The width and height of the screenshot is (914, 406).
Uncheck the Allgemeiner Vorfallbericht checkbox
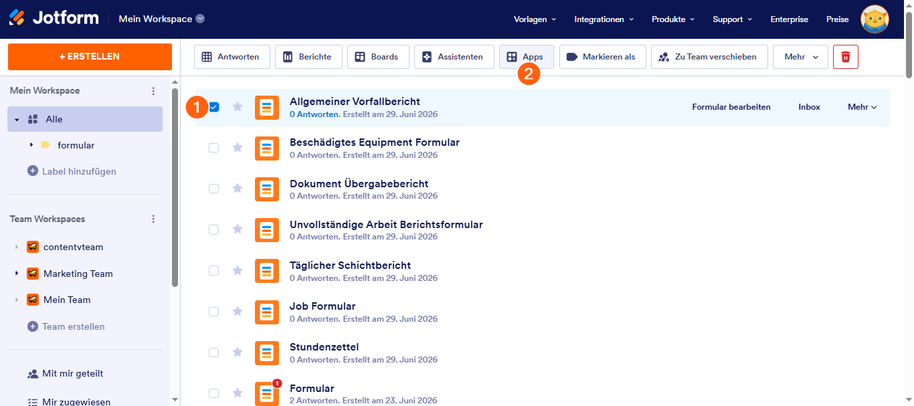pyautogui.click(x=214, y=107)
